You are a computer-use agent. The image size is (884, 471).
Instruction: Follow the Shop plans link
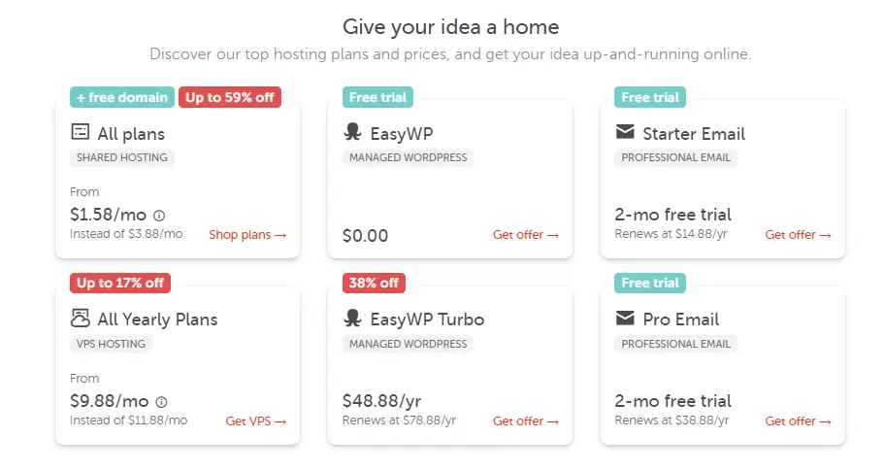click(247, 235)
